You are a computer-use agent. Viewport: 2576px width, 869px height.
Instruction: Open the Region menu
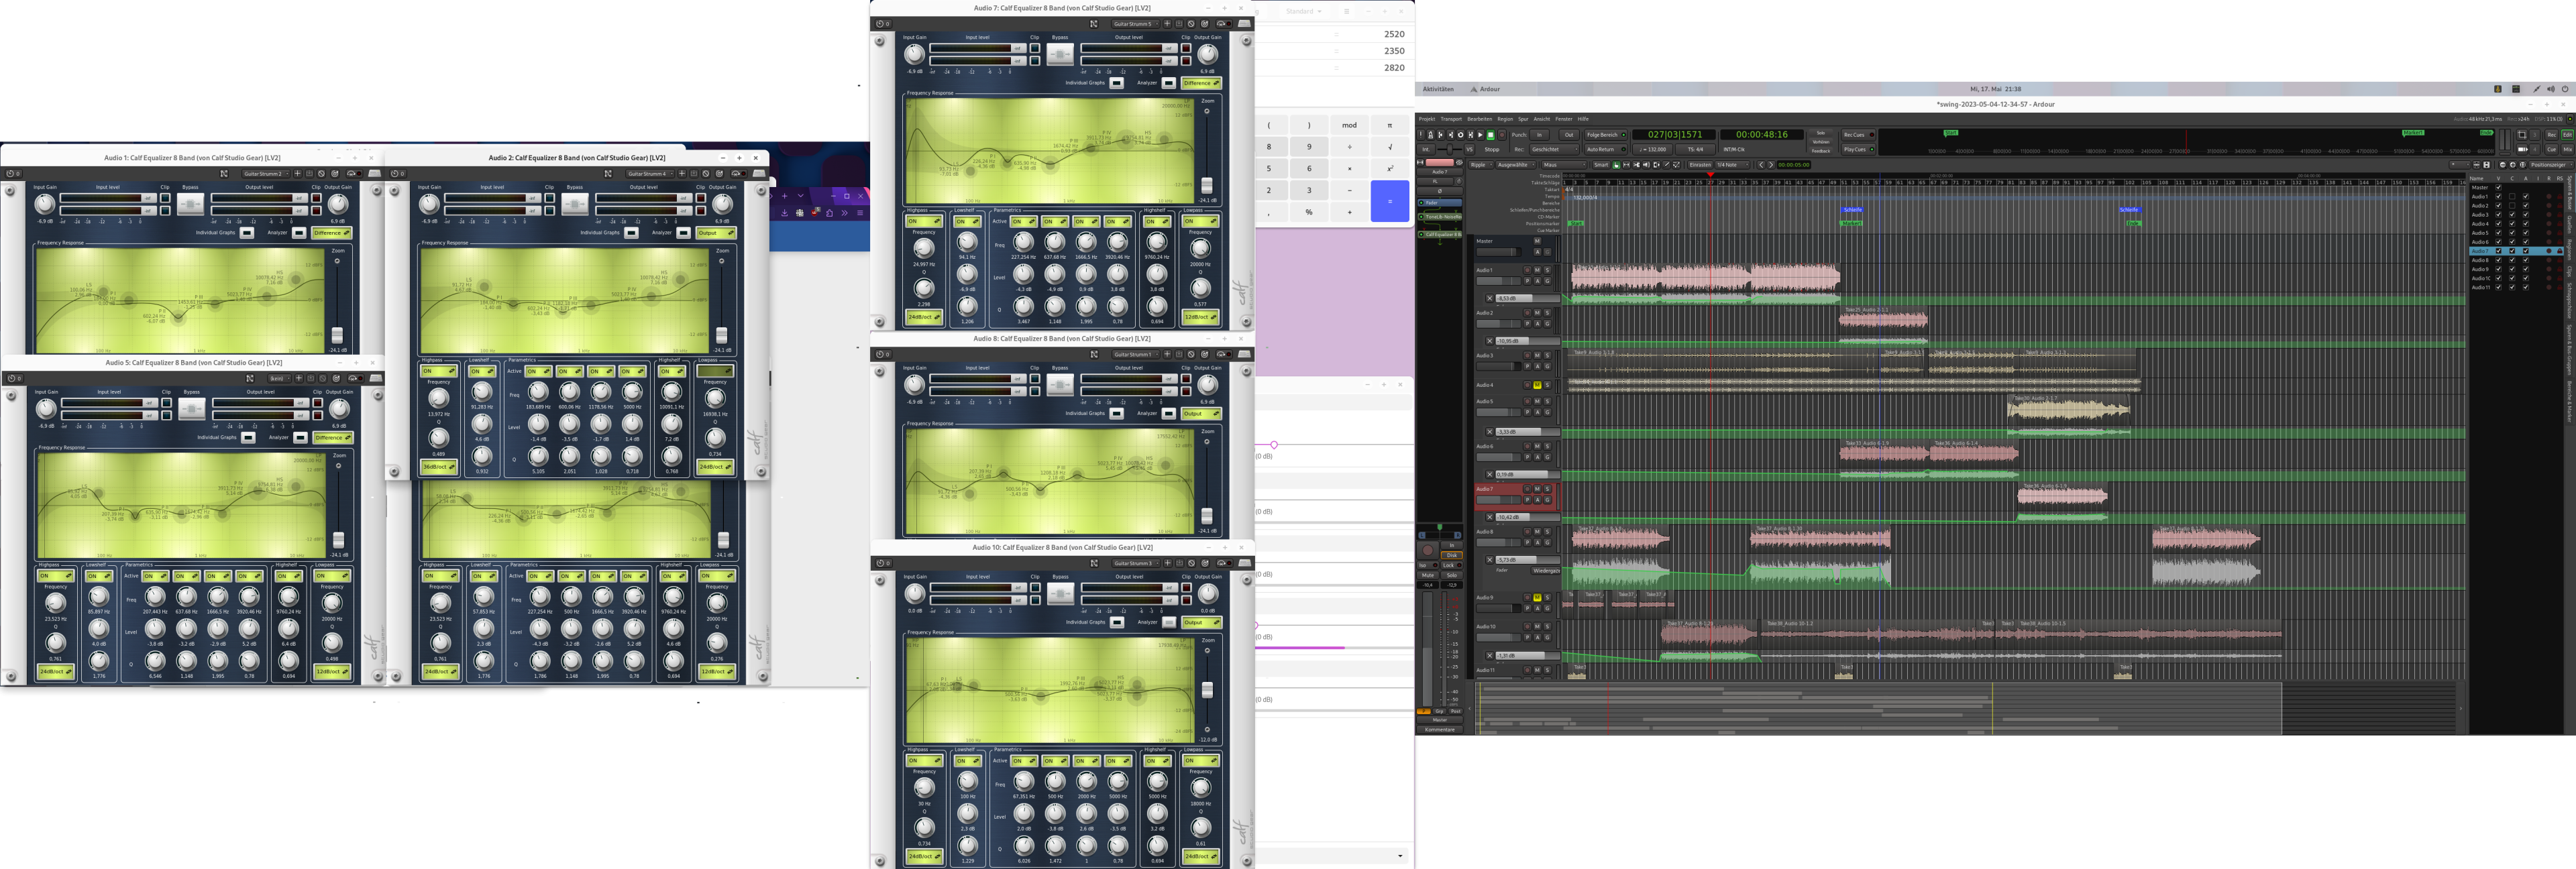tap(1505, 119)
